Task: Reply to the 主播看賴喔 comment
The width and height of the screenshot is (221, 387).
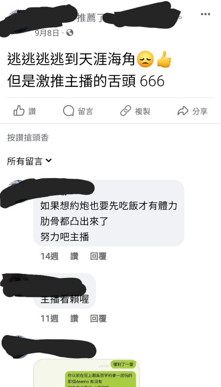Action: [98, 318]
